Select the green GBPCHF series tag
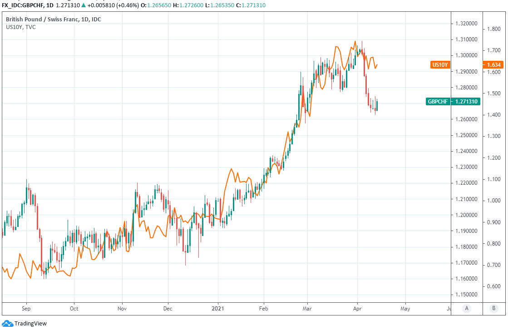The height and width of the screenshot is (330, 508). [438, 102]
